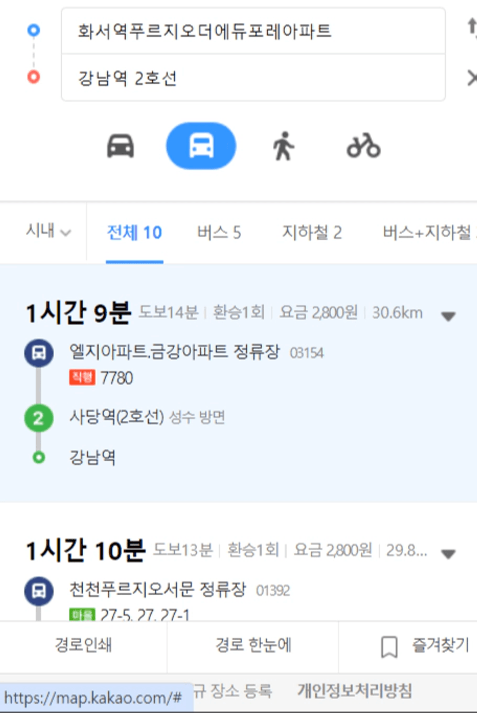Open the 시내 dropdown filter
The height and width of the screenshot is (713, 477).
(x=48, y=232)
